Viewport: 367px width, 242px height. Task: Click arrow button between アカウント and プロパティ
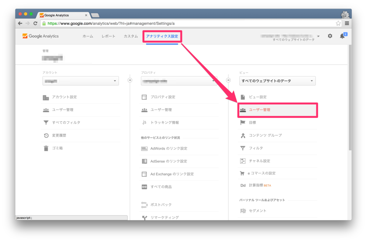[130, 80]
